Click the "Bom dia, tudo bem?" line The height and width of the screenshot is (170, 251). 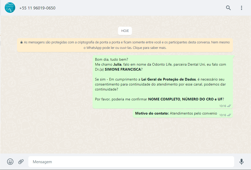111,59
